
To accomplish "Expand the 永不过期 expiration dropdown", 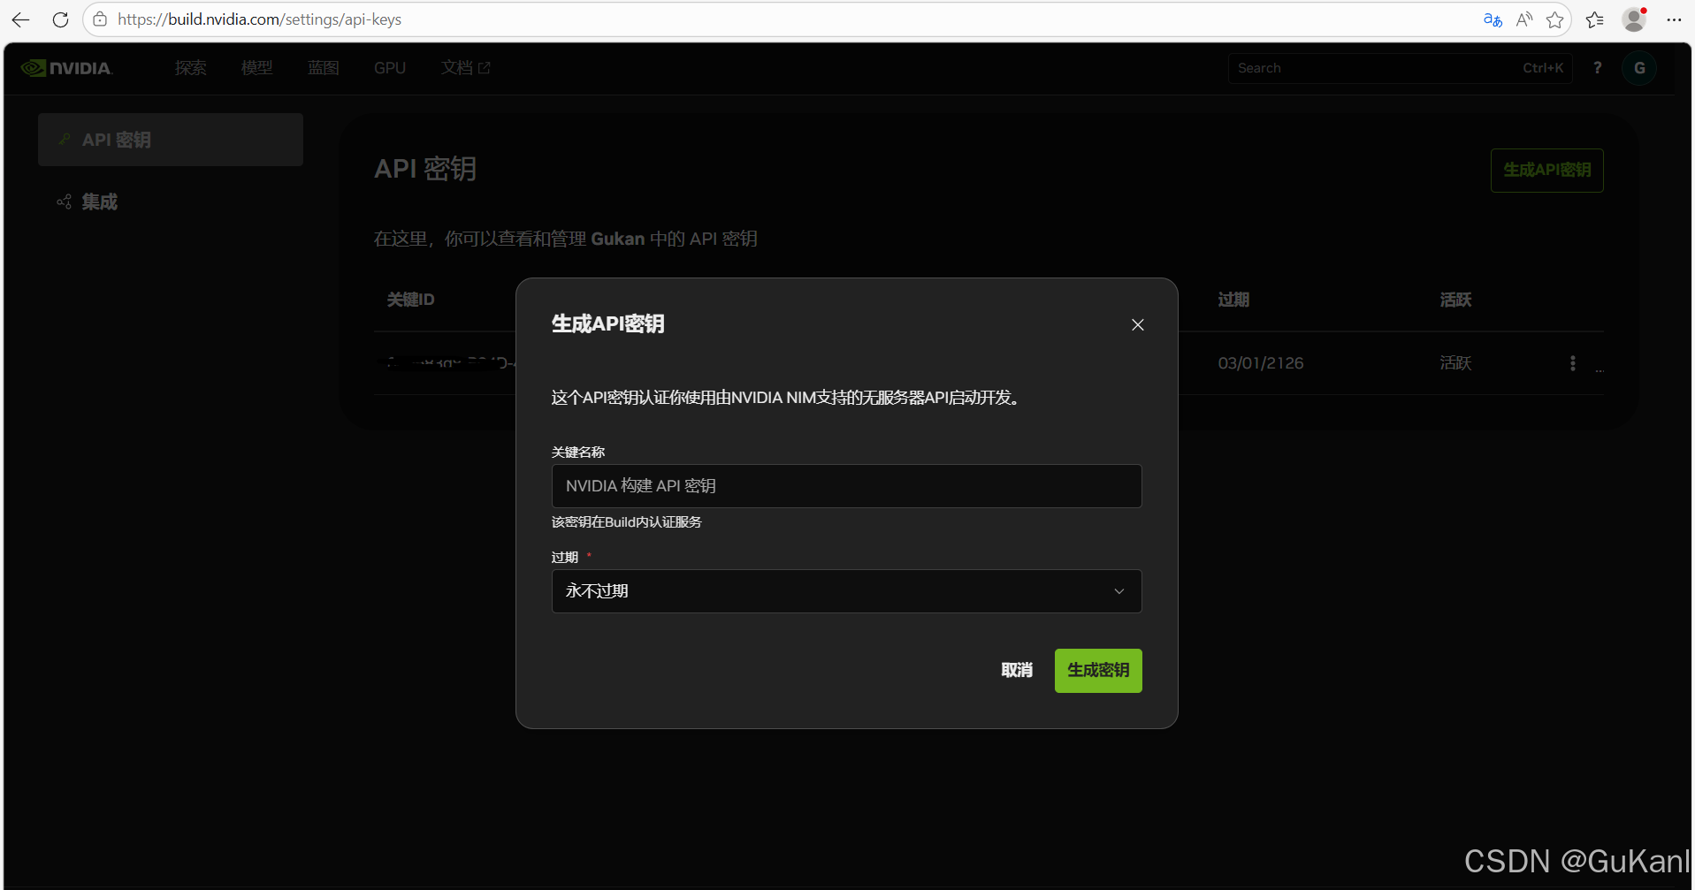I will tap(846, 591).
